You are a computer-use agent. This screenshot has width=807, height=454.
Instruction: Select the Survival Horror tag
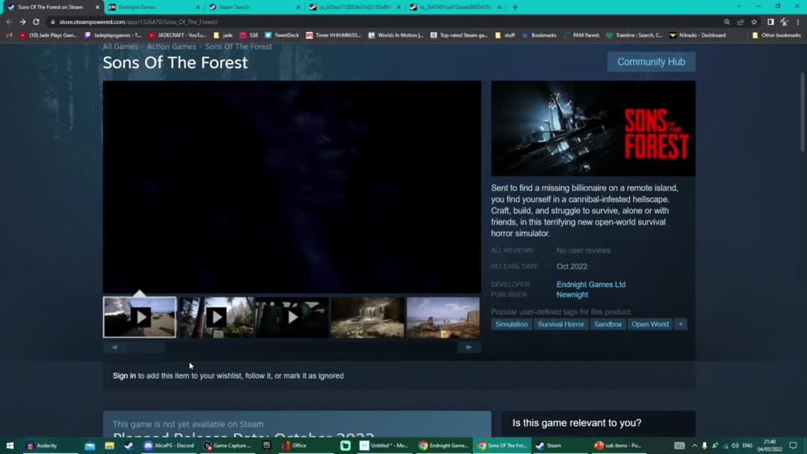(x=560, y=324)
